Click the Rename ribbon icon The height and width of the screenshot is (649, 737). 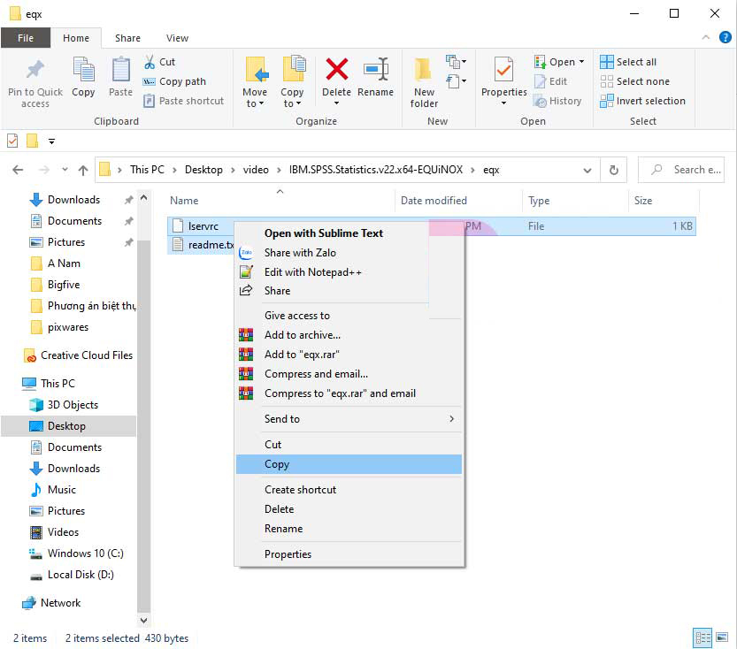[x=375, y=70]
